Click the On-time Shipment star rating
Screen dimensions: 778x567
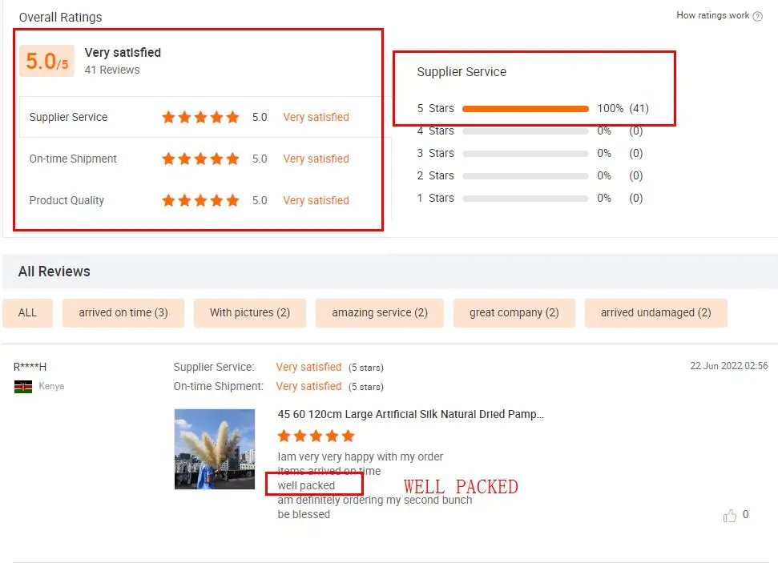200,159
